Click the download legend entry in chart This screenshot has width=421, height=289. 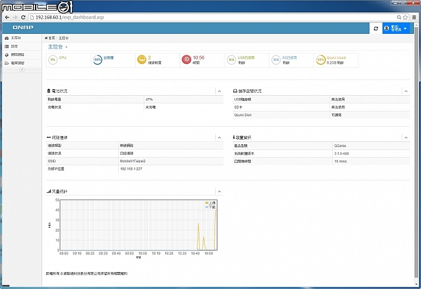(x=210, y=207)
